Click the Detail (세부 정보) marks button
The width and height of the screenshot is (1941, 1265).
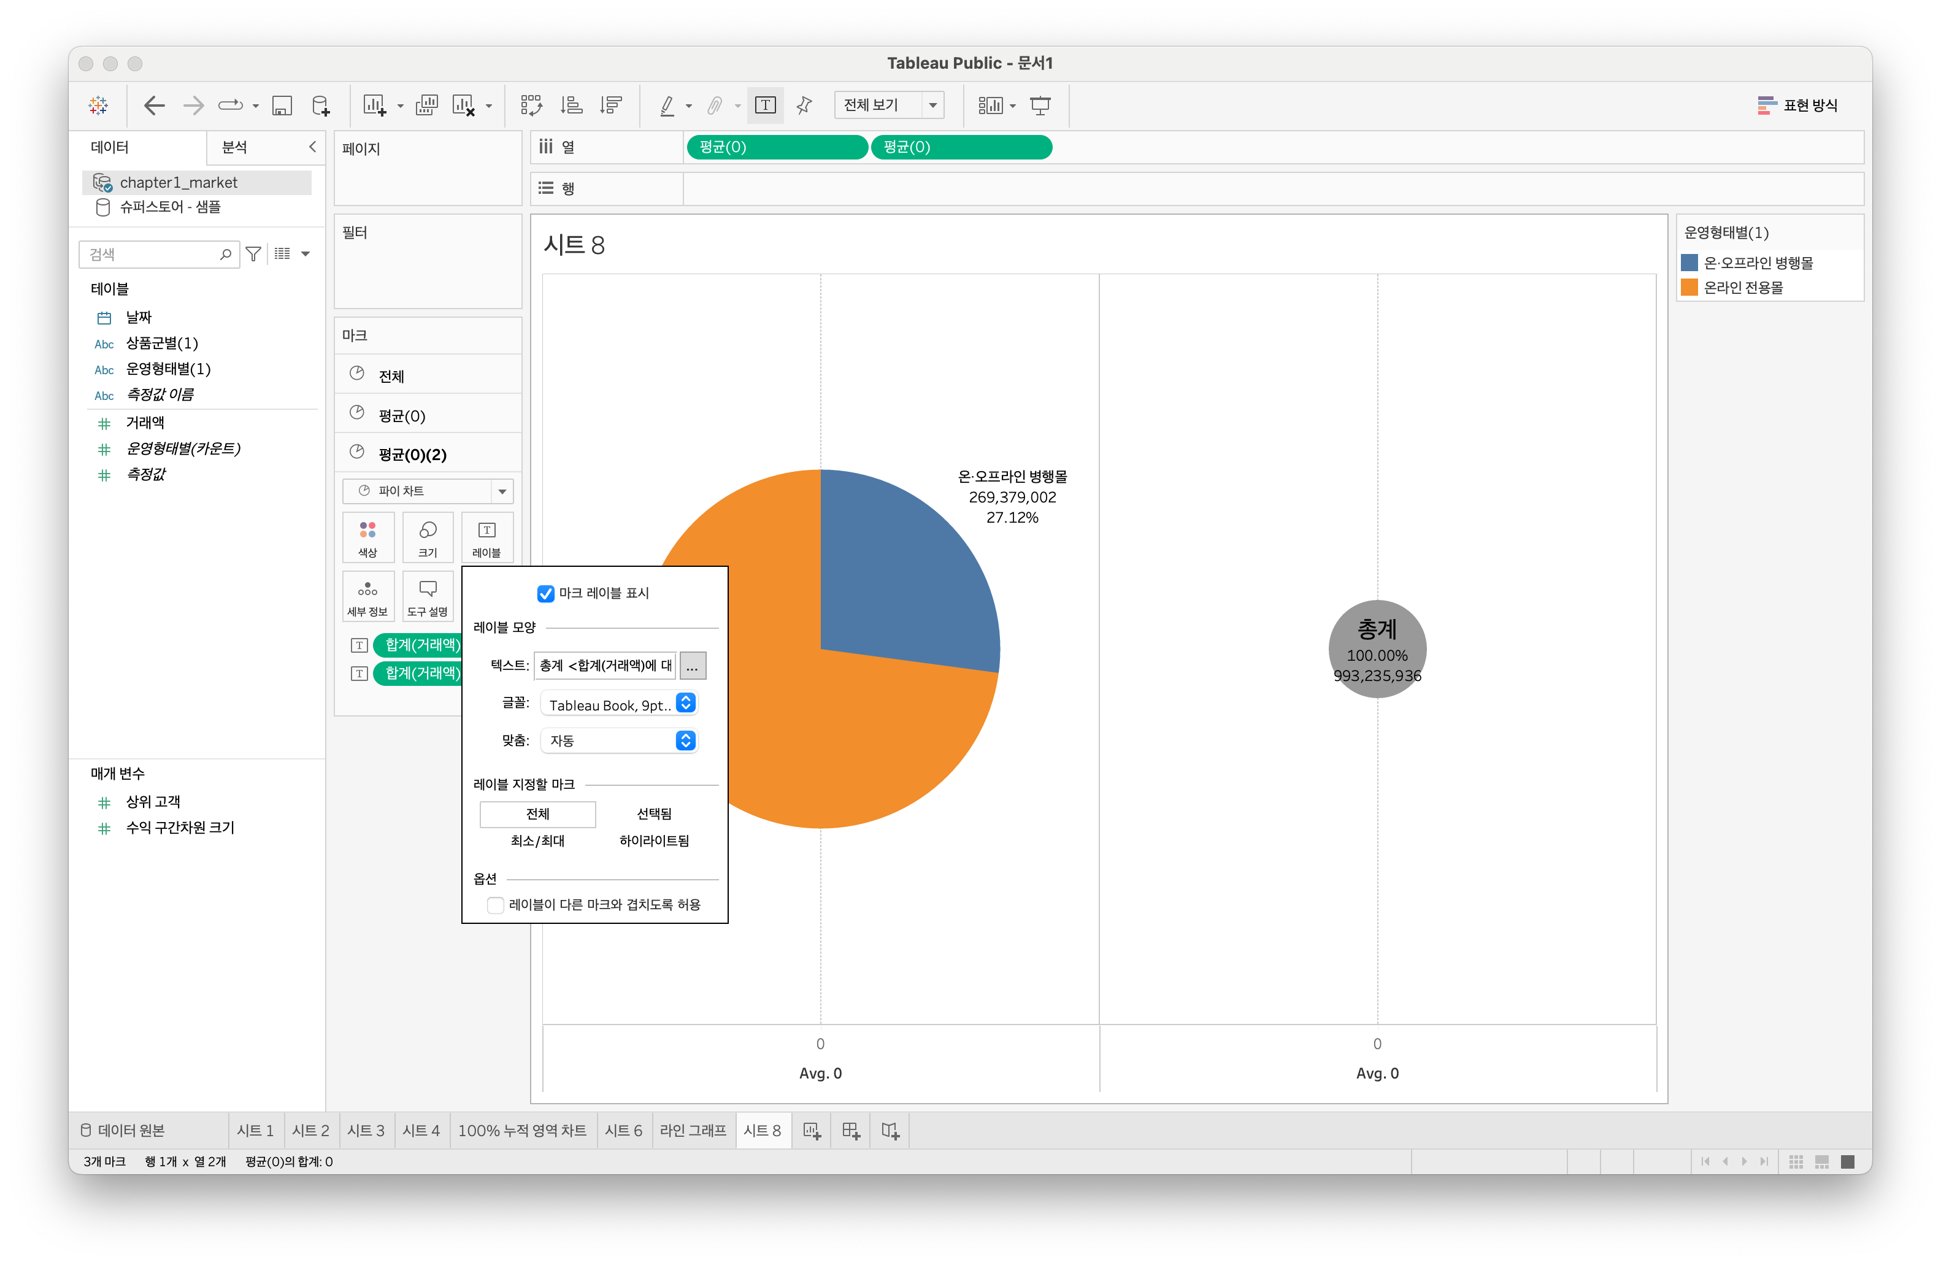[x=368, y=597]
